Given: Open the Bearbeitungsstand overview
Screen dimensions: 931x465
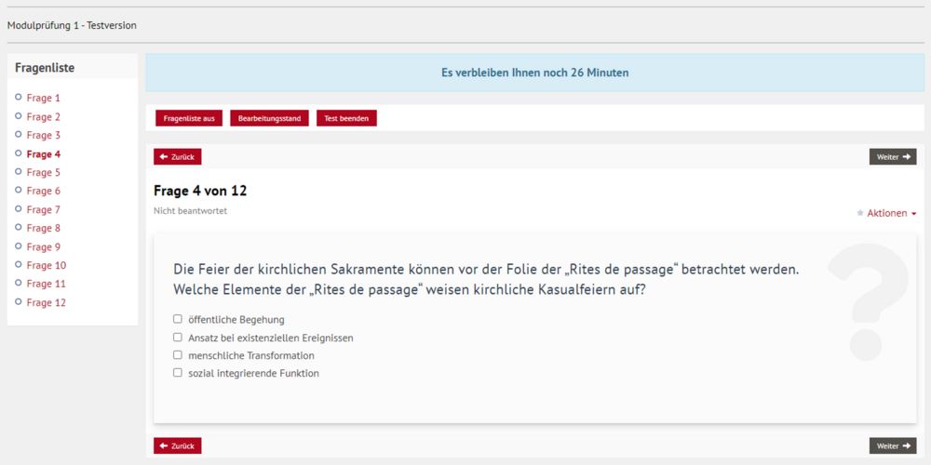Looking at the screenshot, I should point(269,118).
